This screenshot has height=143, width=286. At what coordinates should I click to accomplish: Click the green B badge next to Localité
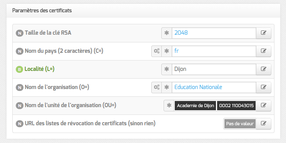(20, 69)
